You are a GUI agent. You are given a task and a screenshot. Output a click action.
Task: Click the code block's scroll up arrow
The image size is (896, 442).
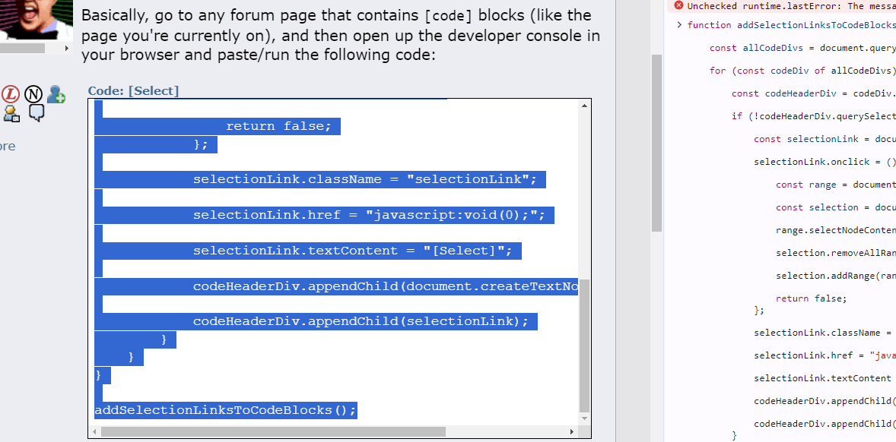(x=584, y=106)
